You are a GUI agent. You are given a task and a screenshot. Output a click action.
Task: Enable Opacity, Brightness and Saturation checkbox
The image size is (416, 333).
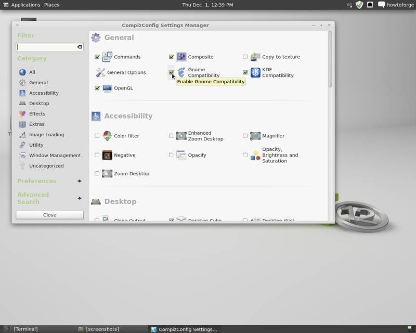click(245, 155)
